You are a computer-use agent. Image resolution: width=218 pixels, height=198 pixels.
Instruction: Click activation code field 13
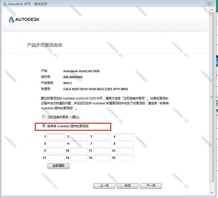(x=56, y=158)
